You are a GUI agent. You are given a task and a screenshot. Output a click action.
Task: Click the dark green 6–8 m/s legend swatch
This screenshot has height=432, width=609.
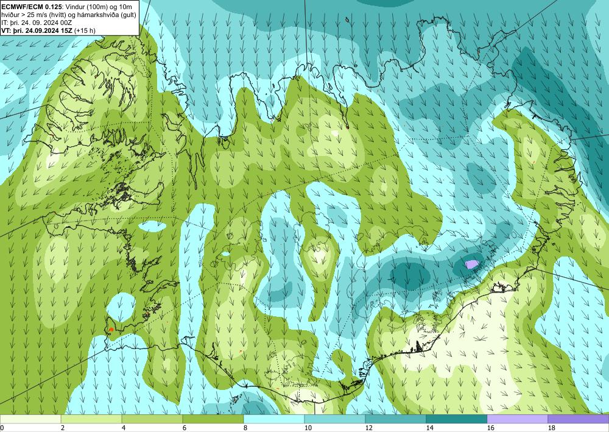(213, 419)
